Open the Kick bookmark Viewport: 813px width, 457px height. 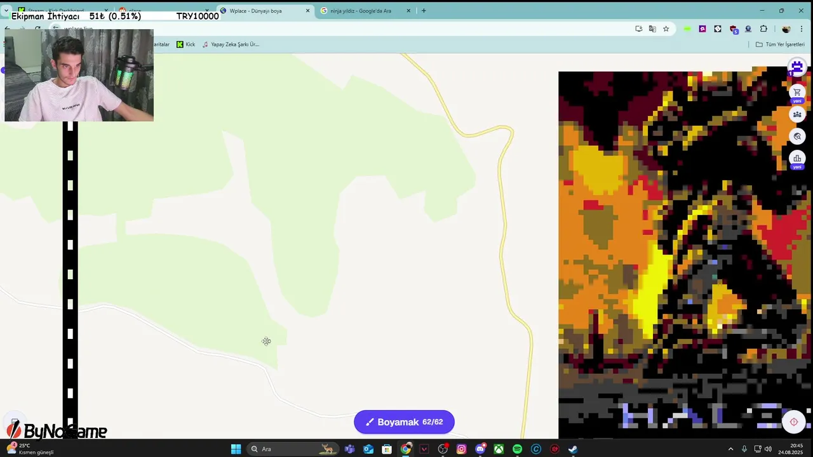185,44
